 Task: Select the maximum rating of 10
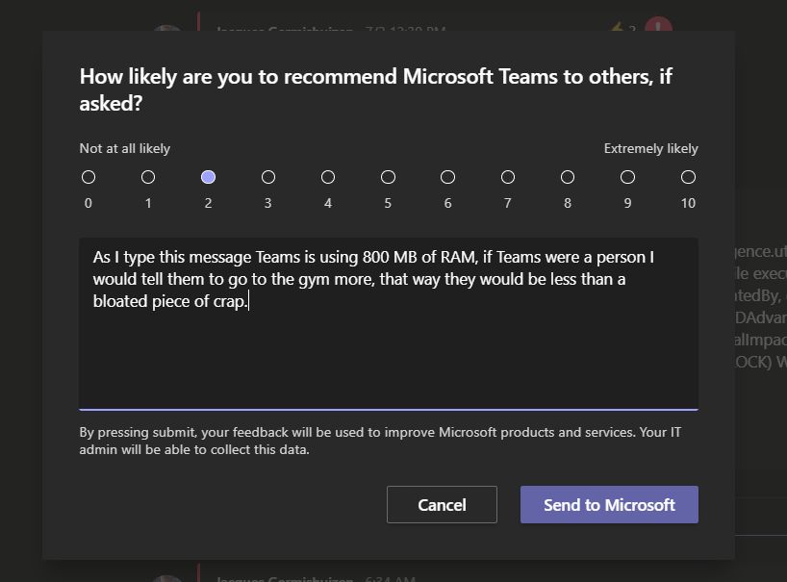pos(687,177)
